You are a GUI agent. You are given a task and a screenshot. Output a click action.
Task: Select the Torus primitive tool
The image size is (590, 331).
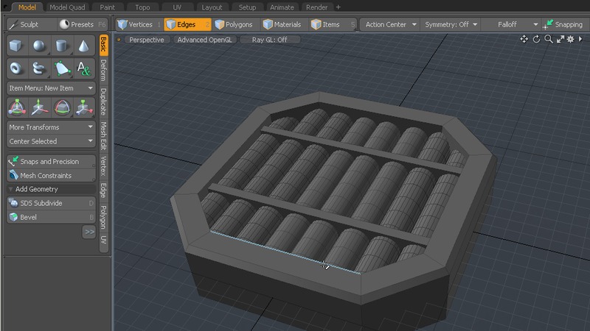pyautogui.click(x=16, y=68)
